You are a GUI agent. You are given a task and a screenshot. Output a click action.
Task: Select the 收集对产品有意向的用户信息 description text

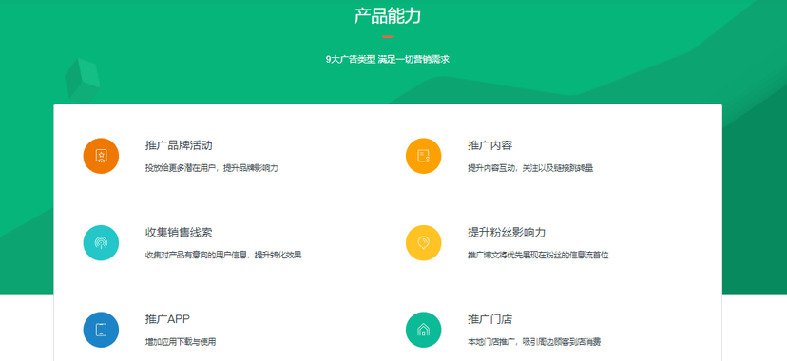point(223,256)
